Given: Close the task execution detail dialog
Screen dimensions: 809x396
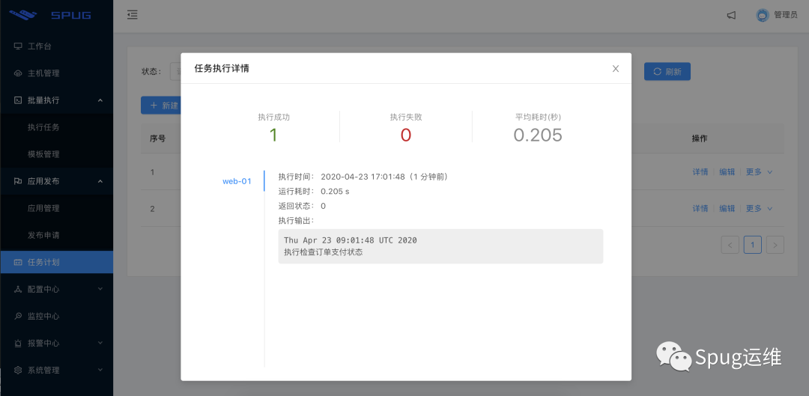Looking at the screenshot, I should (x=616, y=69).
